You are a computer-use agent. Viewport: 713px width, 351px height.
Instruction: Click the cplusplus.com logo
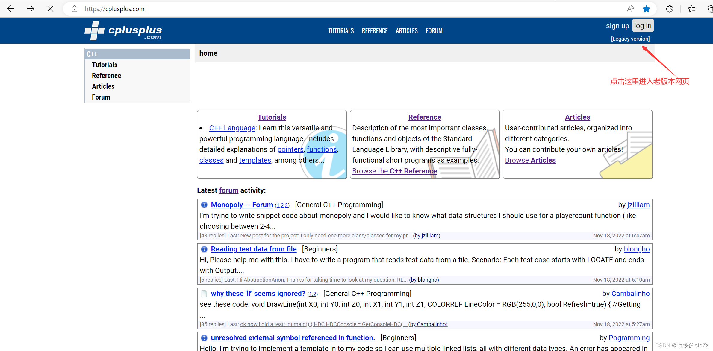click(x=123, y=31)
